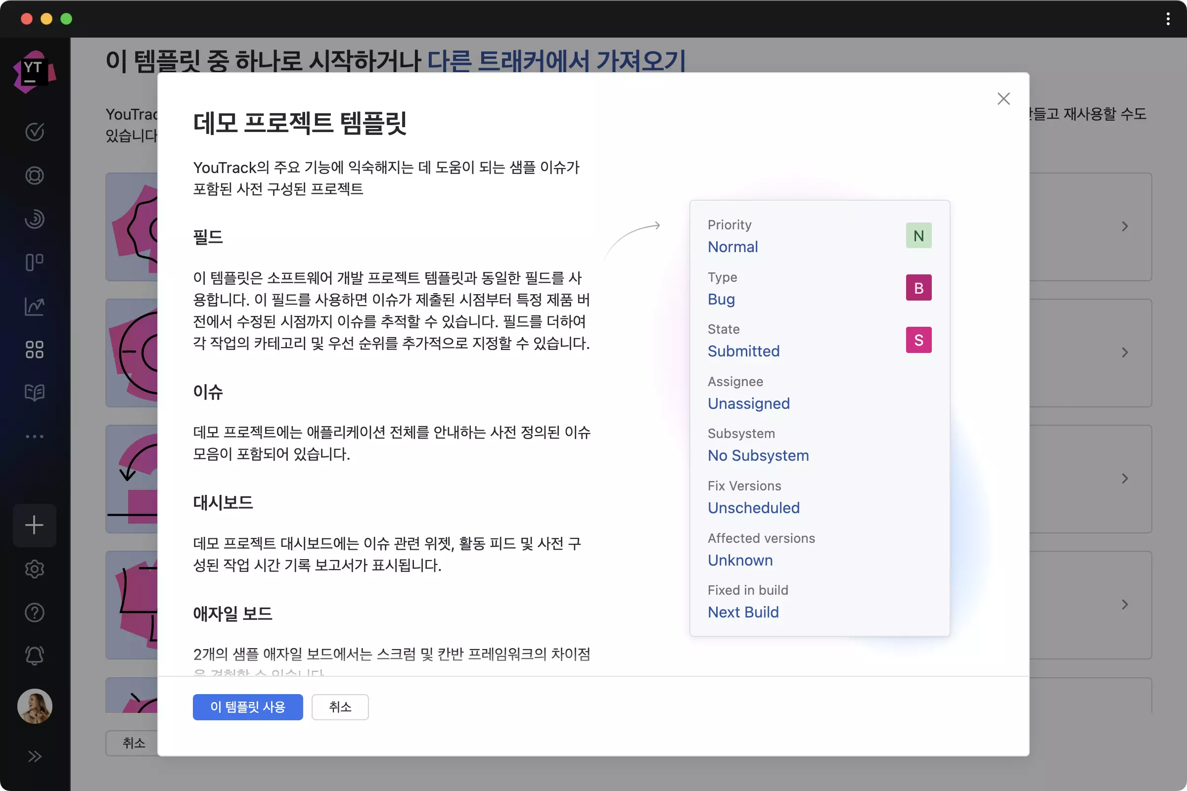The height and width of the screenshot is (791, 1187).
Task: Open the Dashboards grid icon in sidebar
Action: tap(34, 349)
